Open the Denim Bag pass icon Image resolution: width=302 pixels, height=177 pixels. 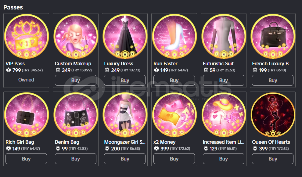point(76,115)
